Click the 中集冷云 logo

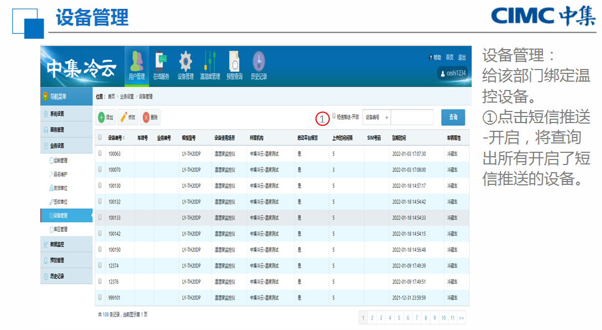[81, 68]
